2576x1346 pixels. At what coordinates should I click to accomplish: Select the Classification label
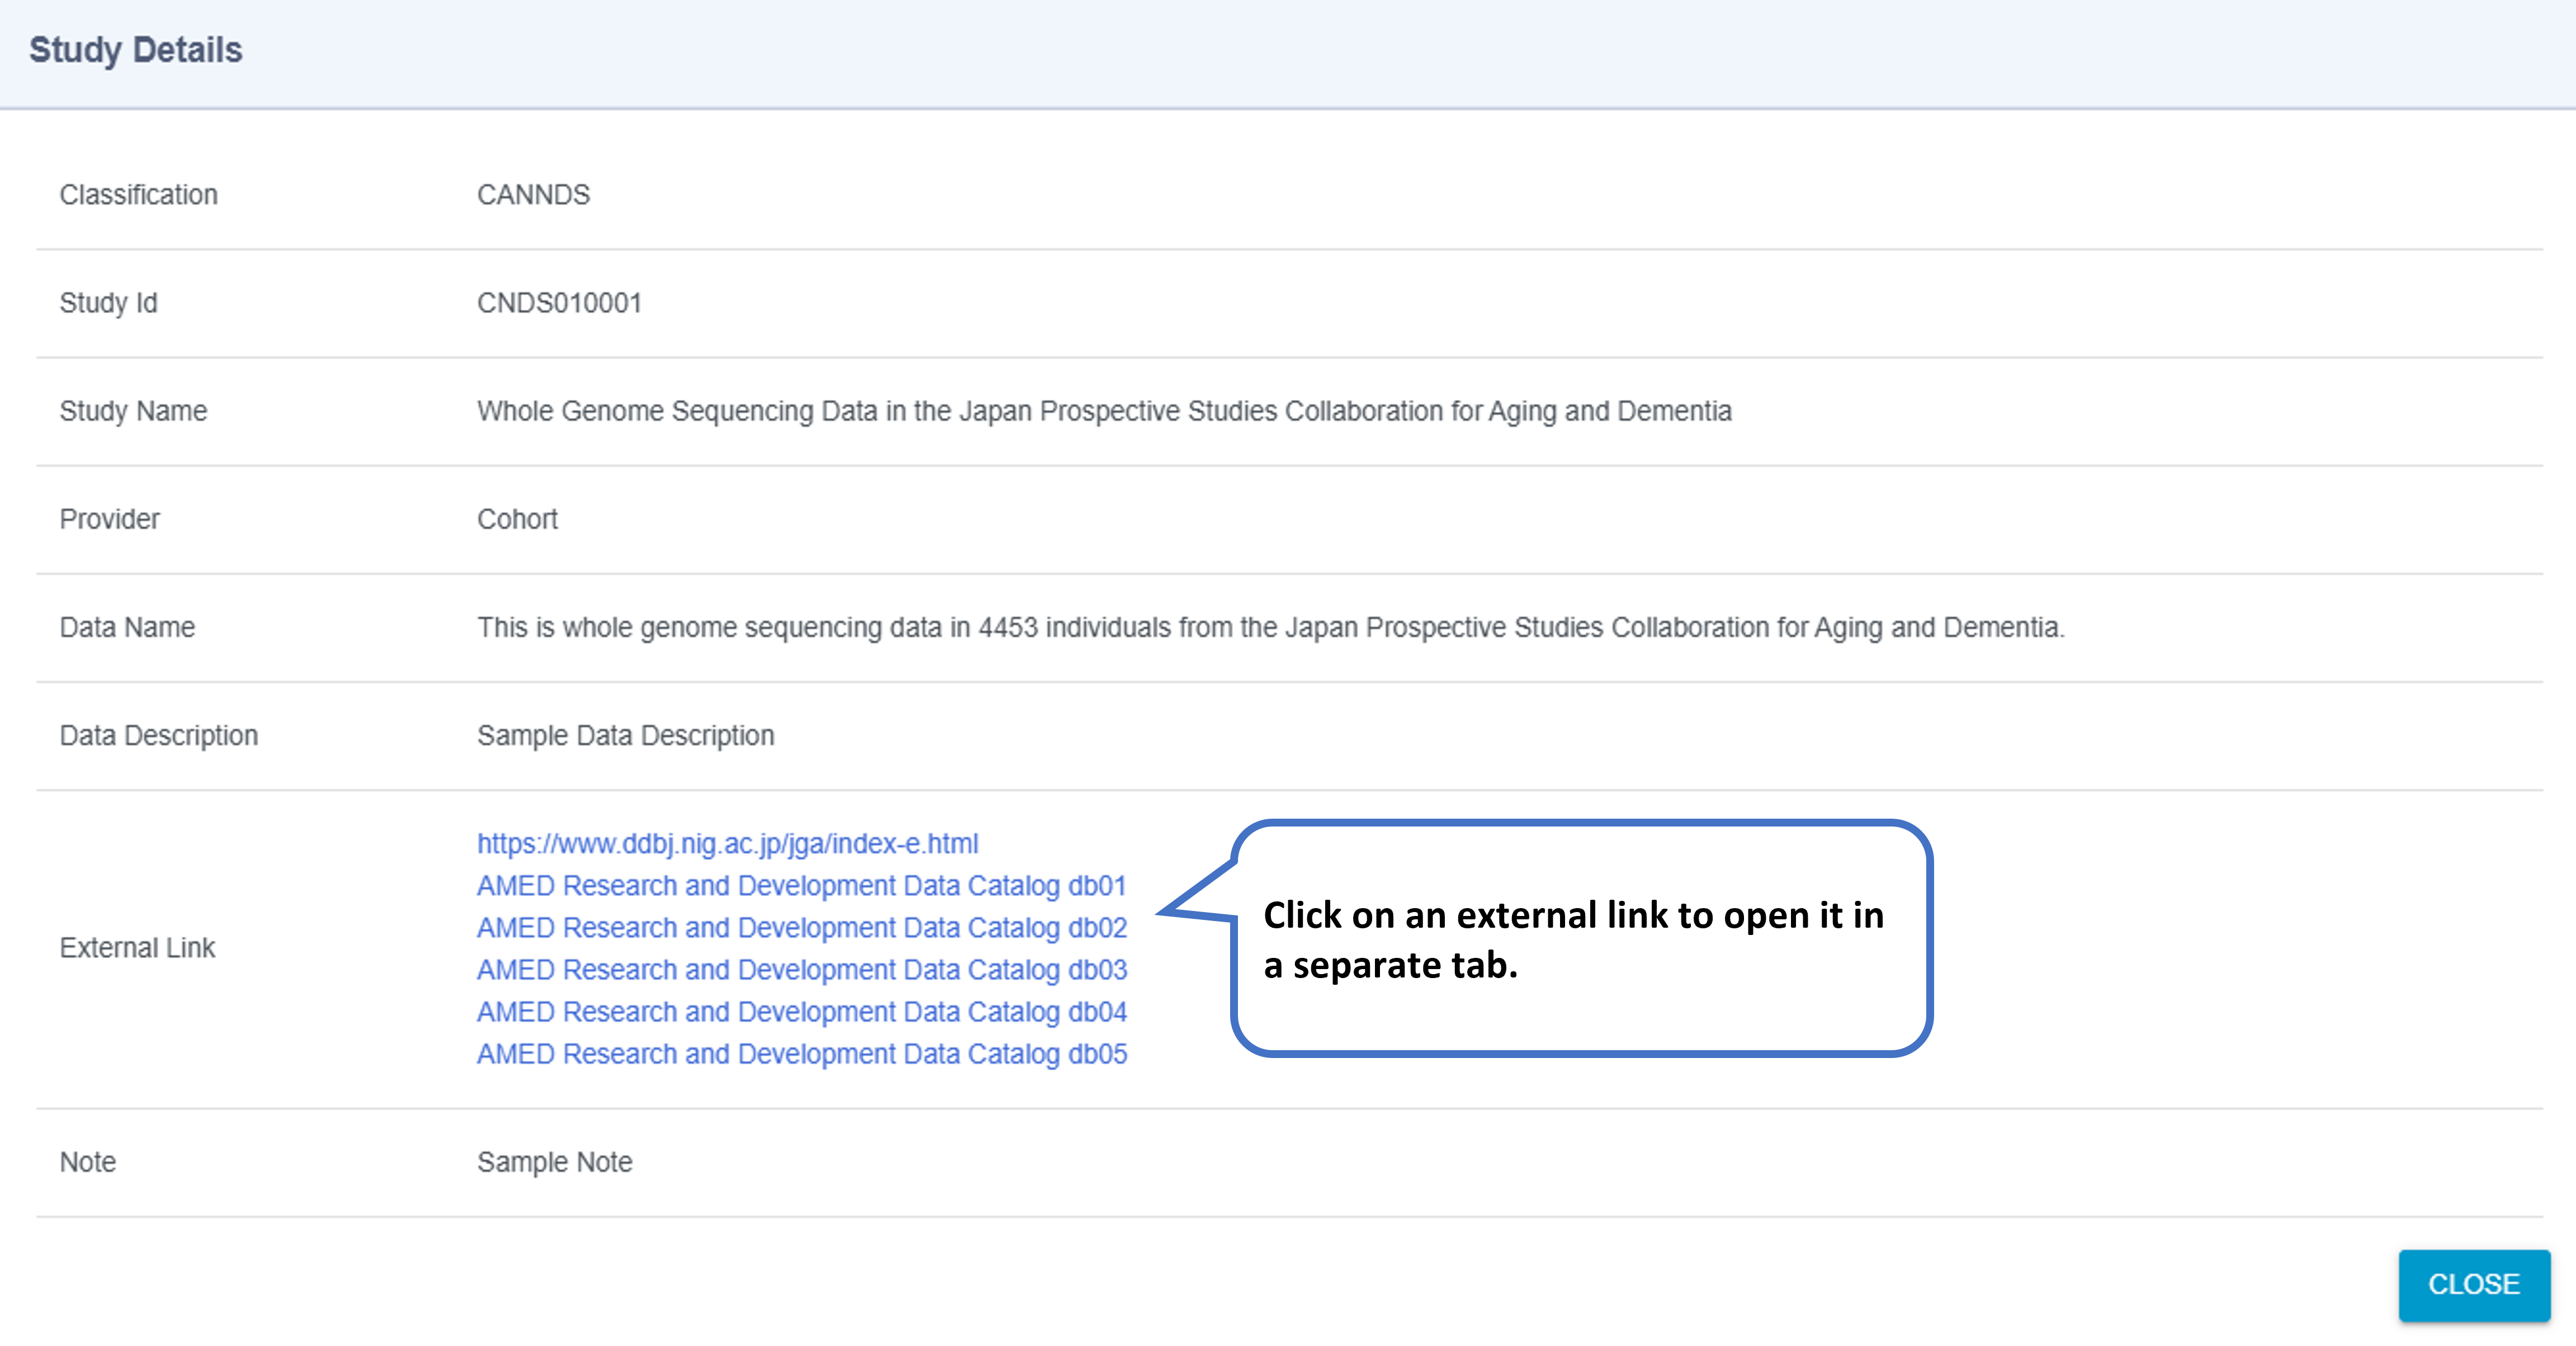click(138, 194)
